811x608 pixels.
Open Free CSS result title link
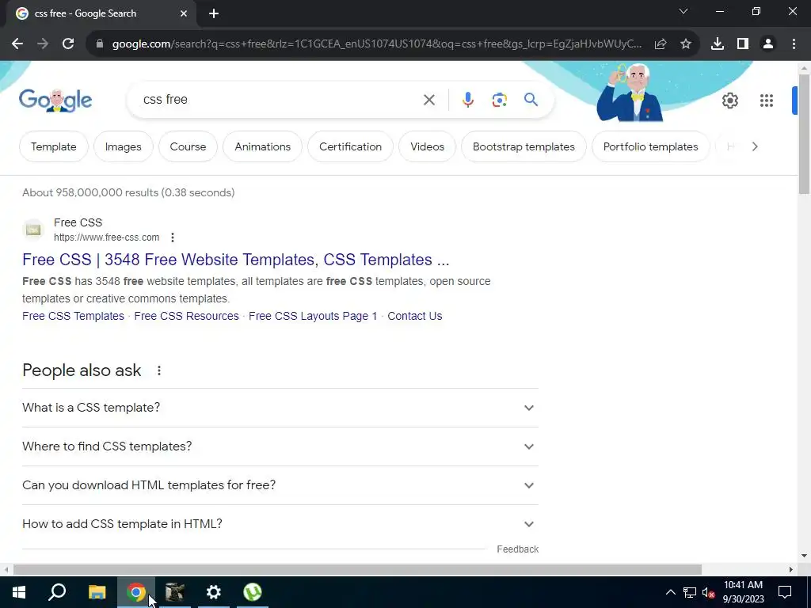pyautogui.click(x=236, y=260)
